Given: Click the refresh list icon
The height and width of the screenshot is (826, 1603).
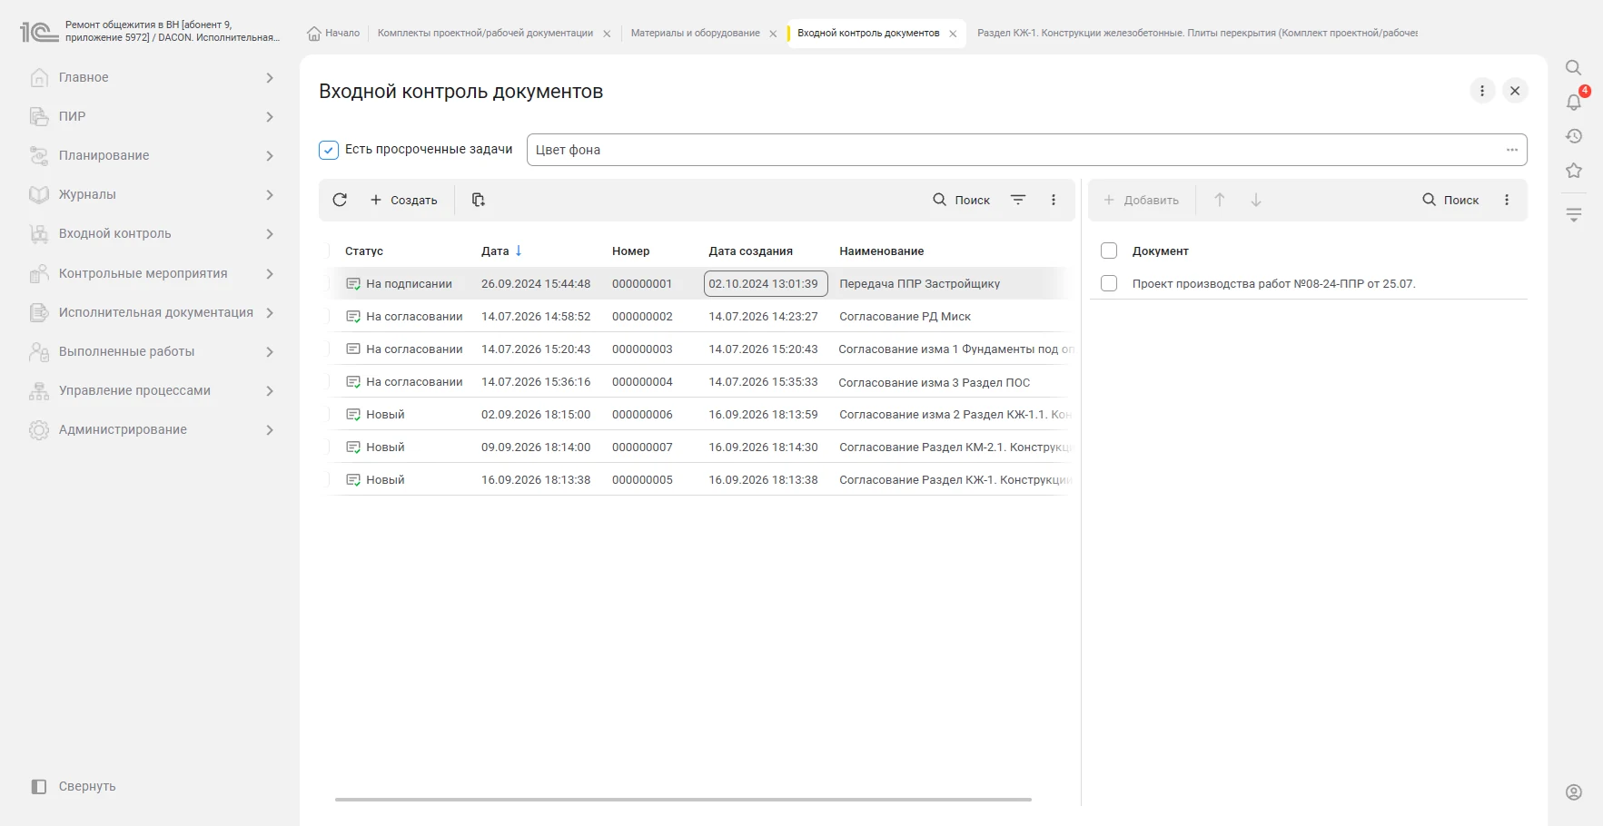Looking at the screenshot, I should tap(340, 200).
